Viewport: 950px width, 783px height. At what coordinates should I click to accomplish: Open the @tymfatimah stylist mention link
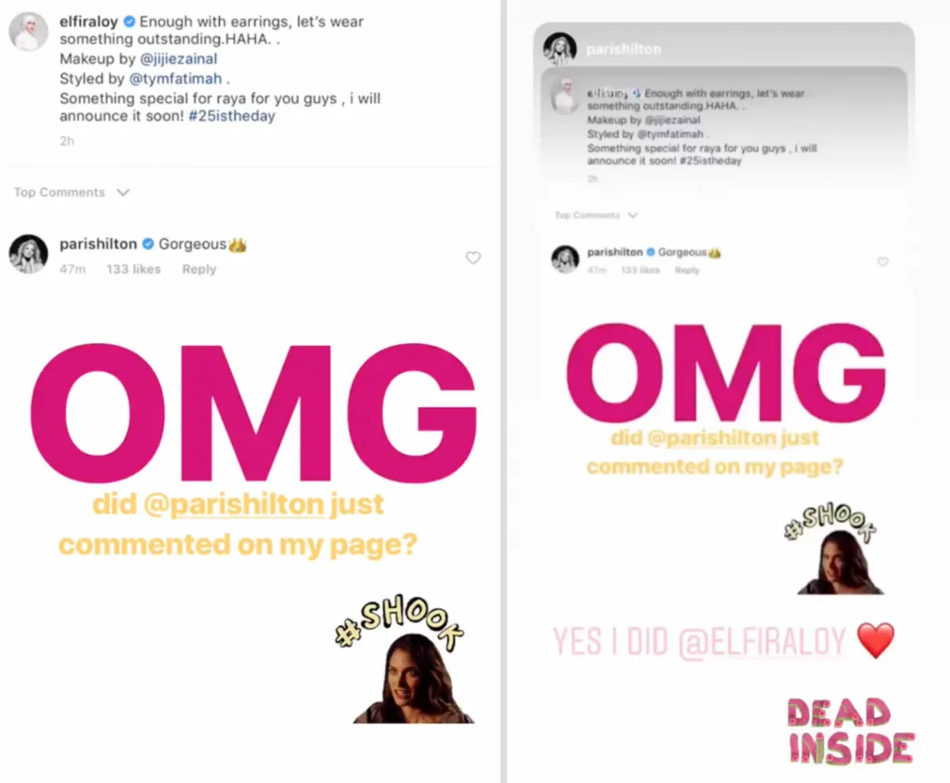(x=175, y=79)
